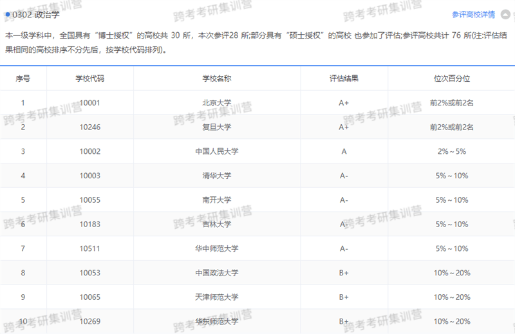
Task: Select the 天津师范大学 cell
Action: pyautogui.click(x=217, y=297)
